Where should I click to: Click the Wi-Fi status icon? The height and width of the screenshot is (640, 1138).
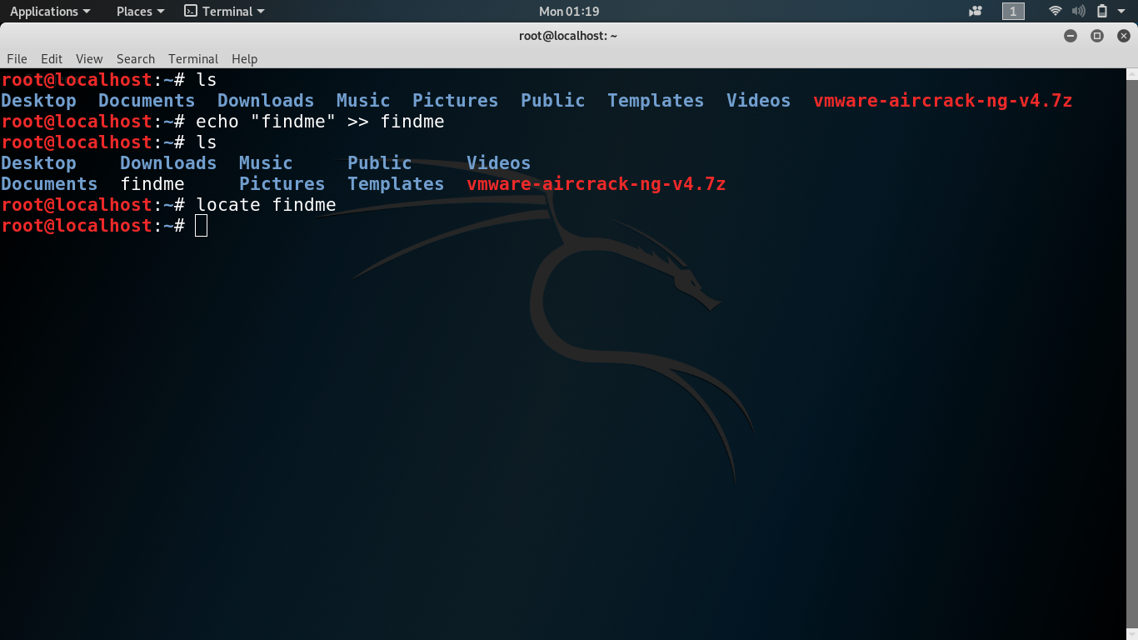pyautogui.click(x=1056, y=11)
